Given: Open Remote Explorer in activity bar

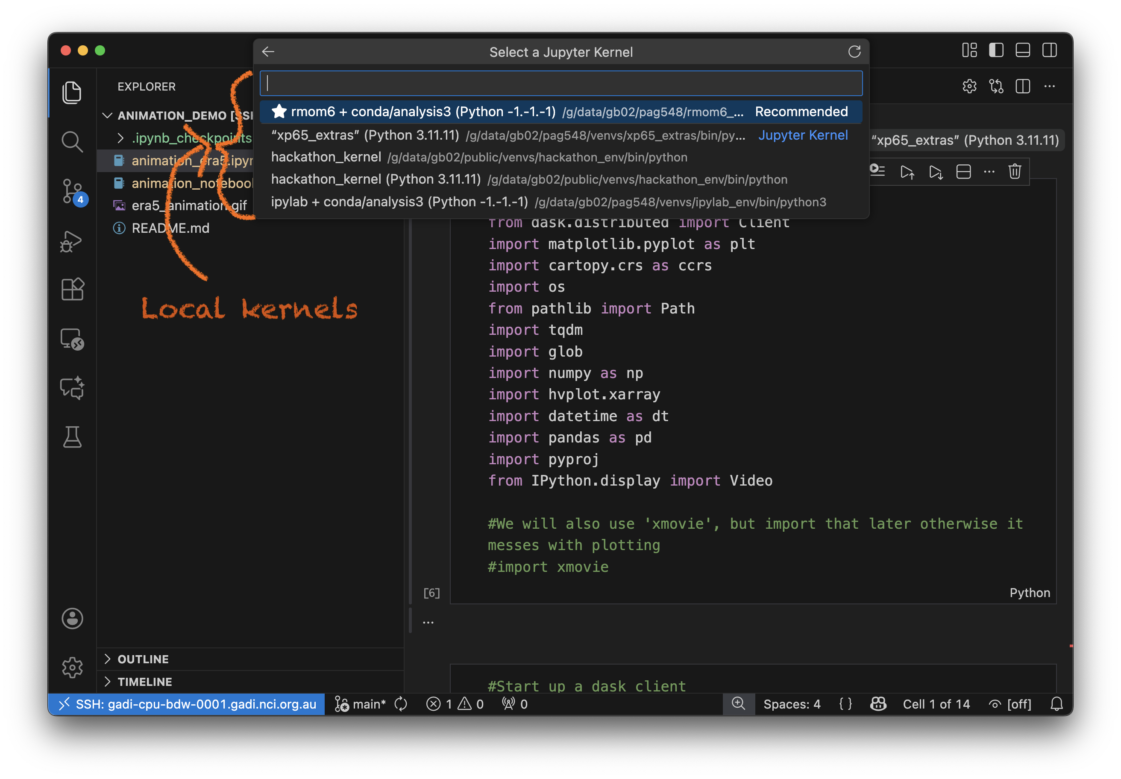Looking at the screenshot, I should click(72, 339).
